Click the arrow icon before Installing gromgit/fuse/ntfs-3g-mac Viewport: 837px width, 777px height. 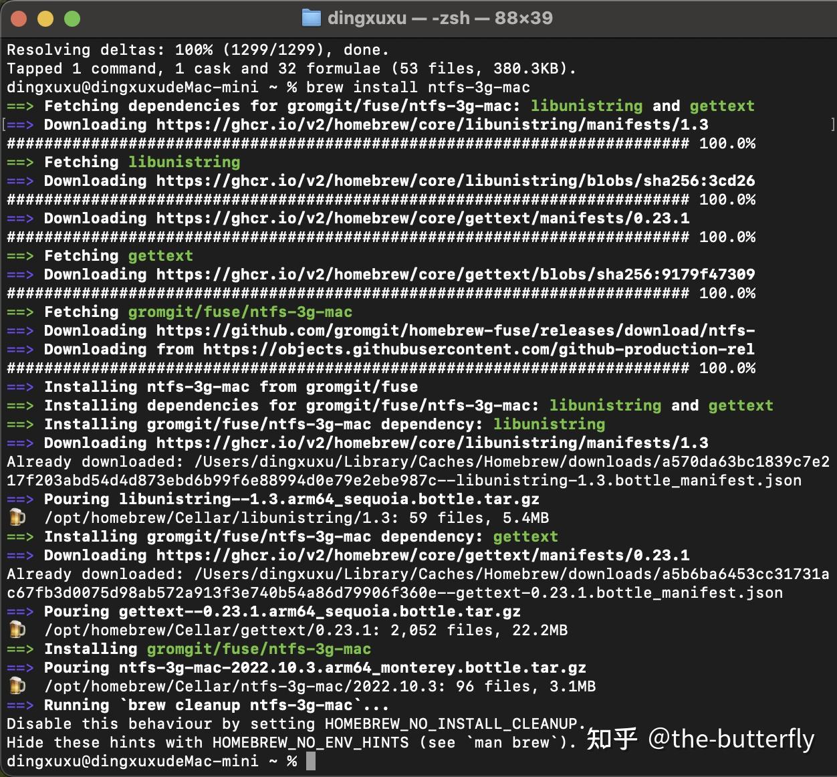tap(20, 649)
